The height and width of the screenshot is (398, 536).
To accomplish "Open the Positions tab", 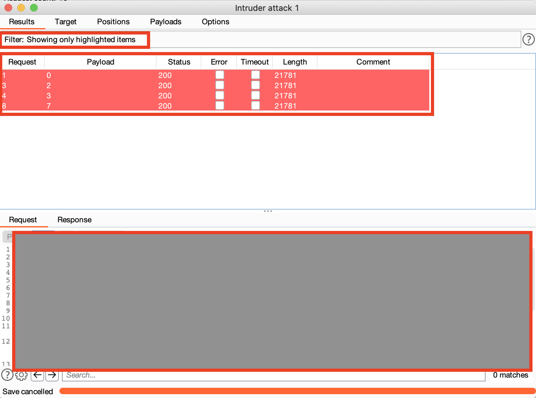I will [x=113, y=22].
